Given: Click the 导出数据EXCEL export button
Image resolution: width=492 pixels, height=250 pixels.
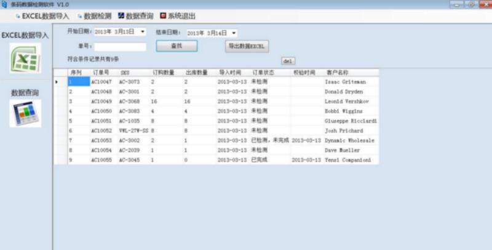Looking at the screenshot, I should click(x=247, y=46).
